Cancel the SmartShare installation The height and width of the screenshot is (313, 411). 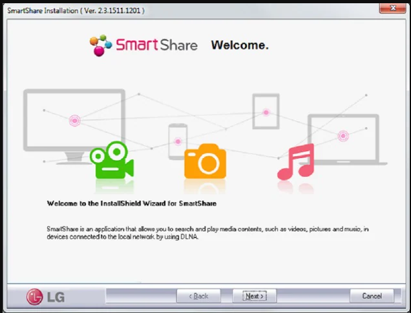click(372, 296)
